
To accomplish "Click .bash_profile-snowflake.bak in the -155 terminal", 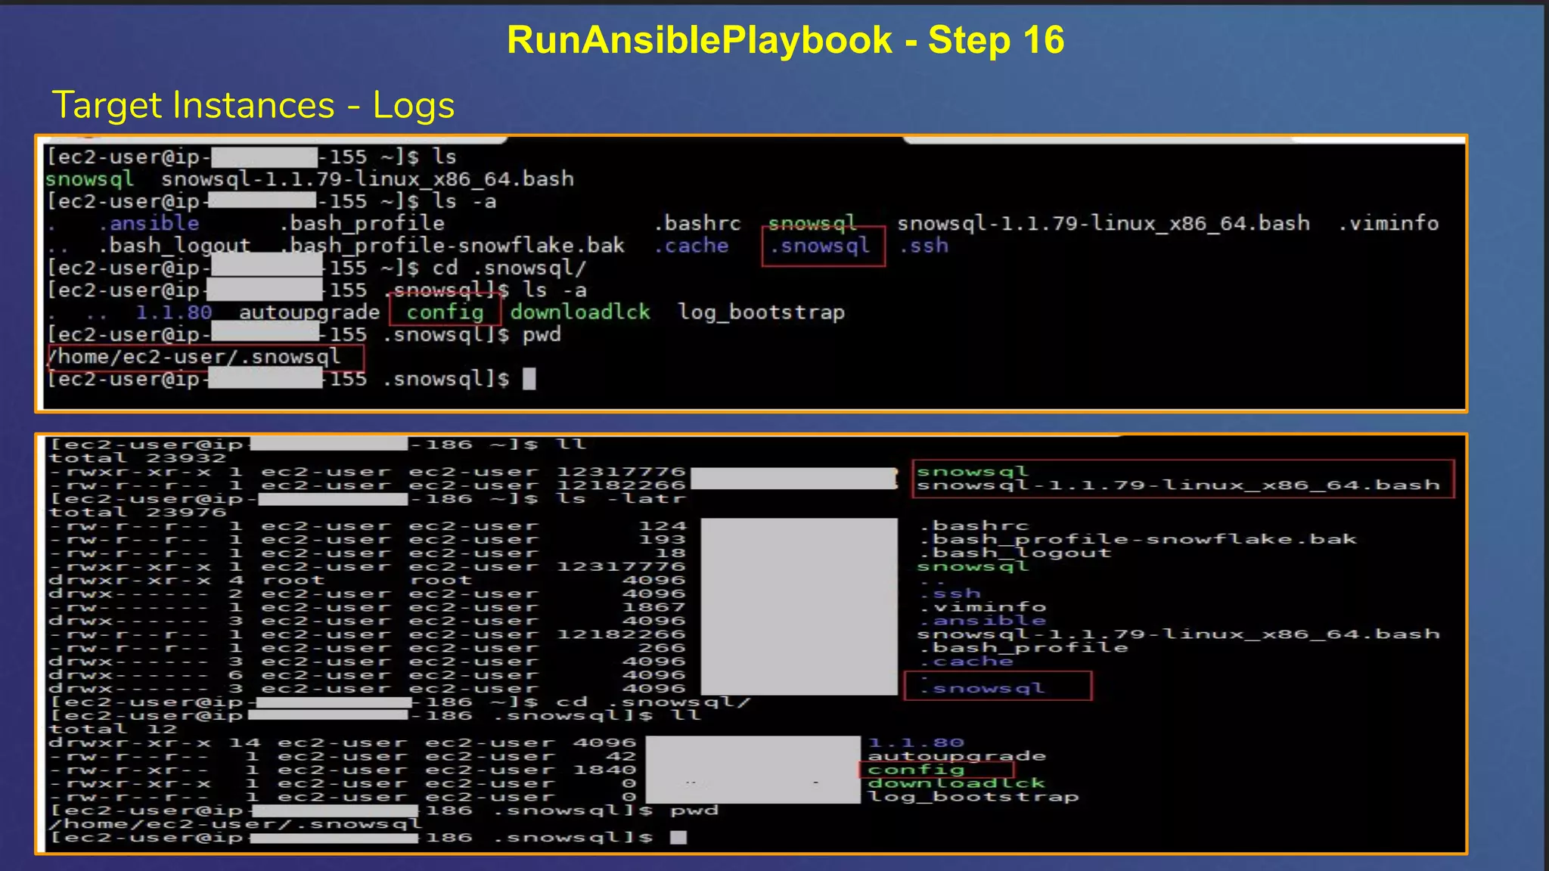I will (x=452, y=246).
